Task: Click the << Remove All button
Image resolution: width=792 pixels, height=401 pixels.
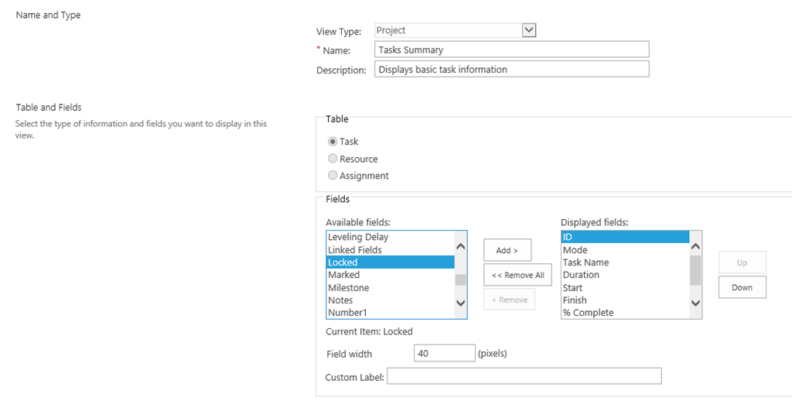Action: [517, 275]
